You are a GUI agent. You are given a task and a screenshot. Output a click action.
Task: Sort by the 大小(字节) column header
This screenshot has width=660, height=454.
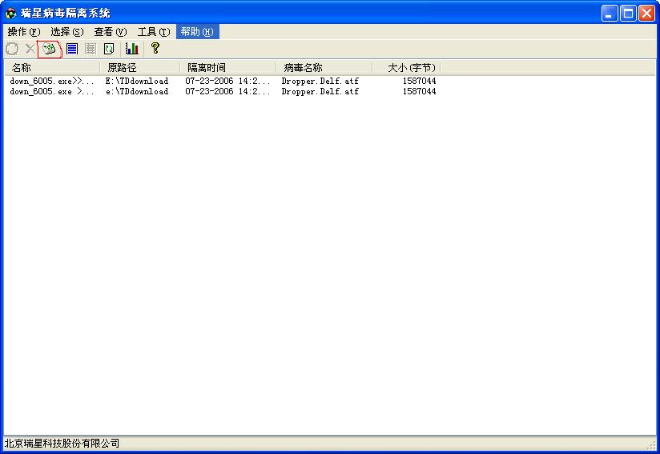point(407,68)
